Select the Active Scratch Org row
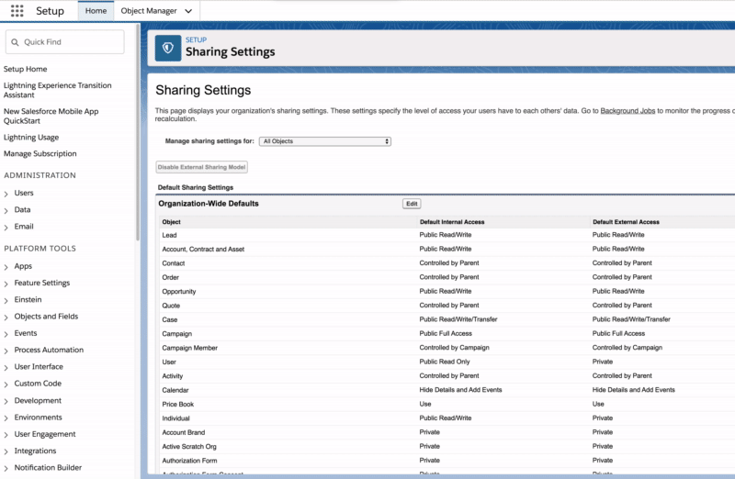 [447, 446]
